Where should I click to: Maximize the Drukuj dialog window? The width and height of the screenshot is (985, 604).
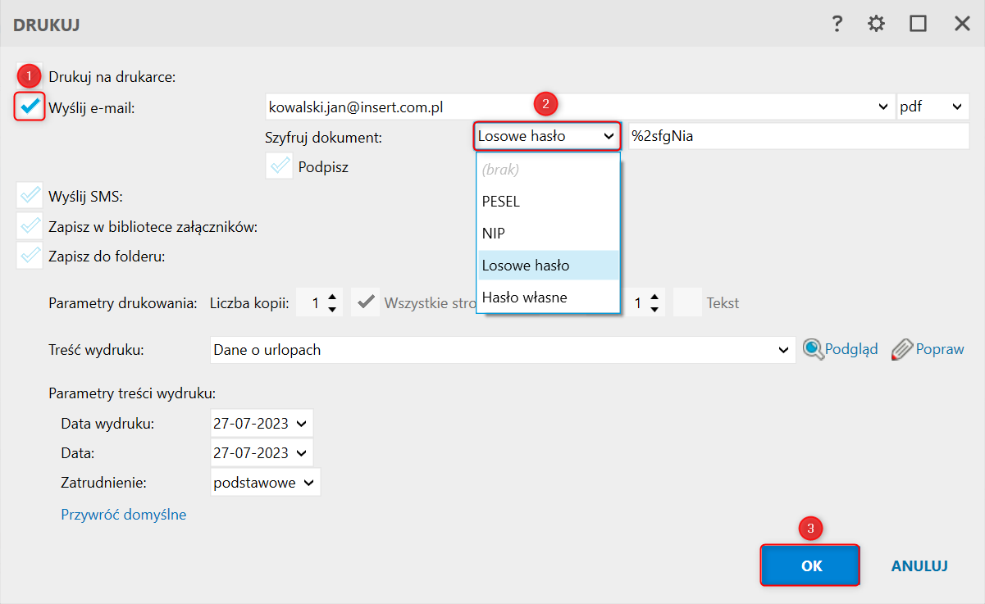pos(919,24)
